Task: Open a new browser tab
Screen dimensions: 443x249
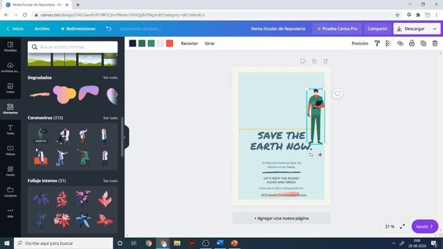Action: (x=78, y=5)
